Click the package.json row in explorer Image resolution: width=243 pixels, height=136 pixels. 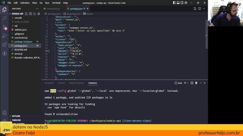point(25,46)
